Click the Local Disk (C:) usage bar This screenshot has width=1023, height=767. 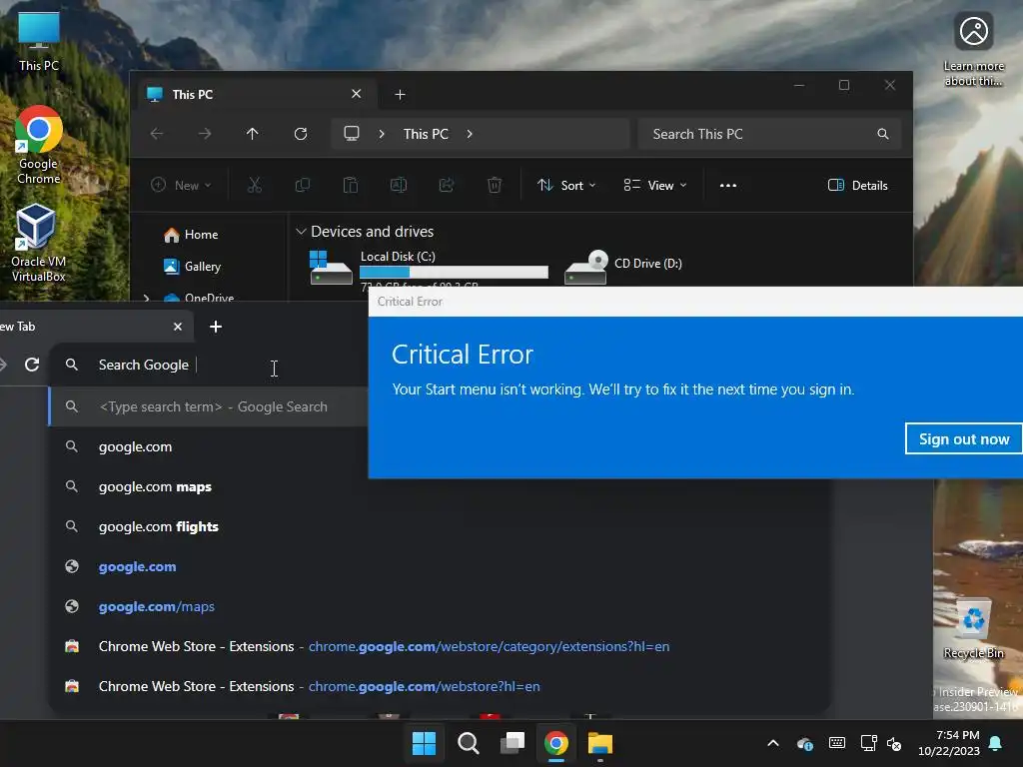[455, 272]
